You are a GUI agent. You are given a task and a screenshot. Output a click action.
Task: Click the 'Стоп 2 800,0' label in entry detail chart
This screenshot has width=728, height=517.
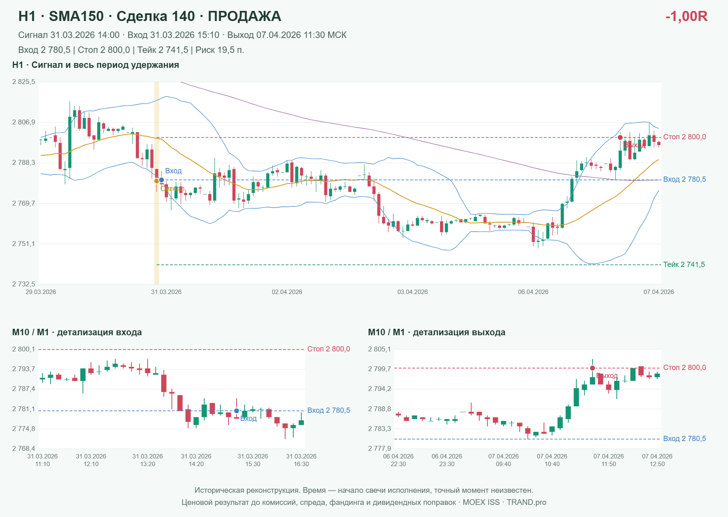pyautogui.click(x=329, y=349)
